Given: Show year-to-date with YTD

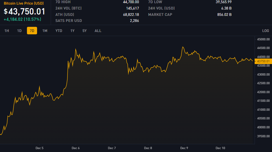Looking at the screenshot, I should pos(59,31).
